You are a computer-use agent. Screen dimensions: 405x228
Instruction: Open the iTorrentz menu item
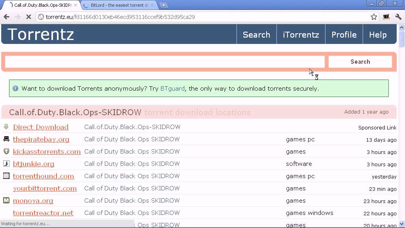301,35
